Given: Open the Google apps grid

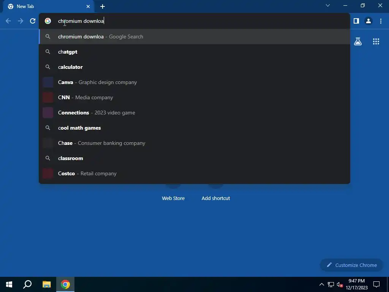Looking at the screenshot, I should (376, 41).
